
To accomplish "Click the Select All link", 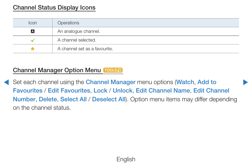I will click(x=73, y=99).
